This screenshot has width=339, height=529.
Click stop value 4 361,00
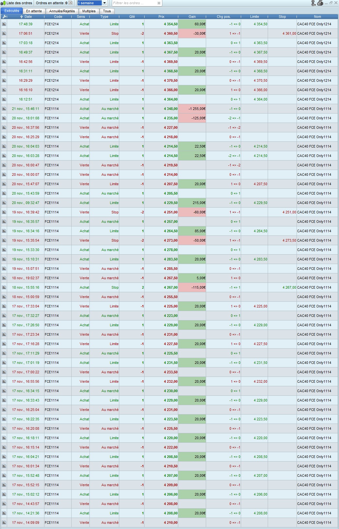(x=289, y=33)
